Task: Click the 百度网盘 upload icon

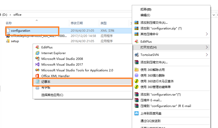Action: [137, 113]
